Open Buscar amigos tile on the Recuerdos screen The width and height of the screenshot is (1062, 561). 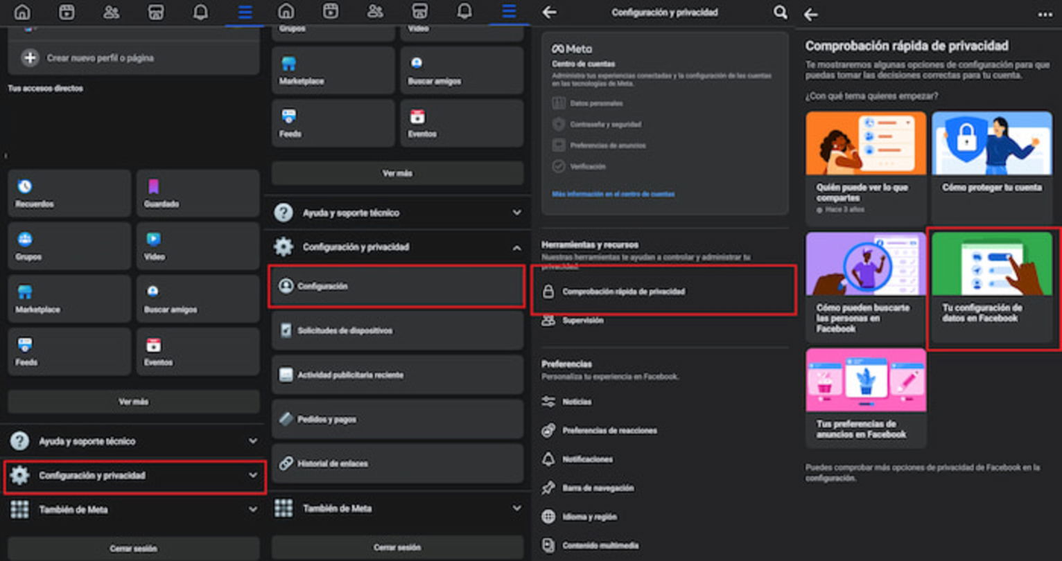(198, 299)
